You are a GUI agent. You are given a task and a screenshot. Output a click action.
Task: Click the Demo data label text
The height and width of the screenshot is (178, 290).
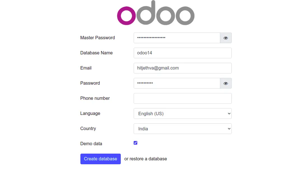[x=91, y=144]
